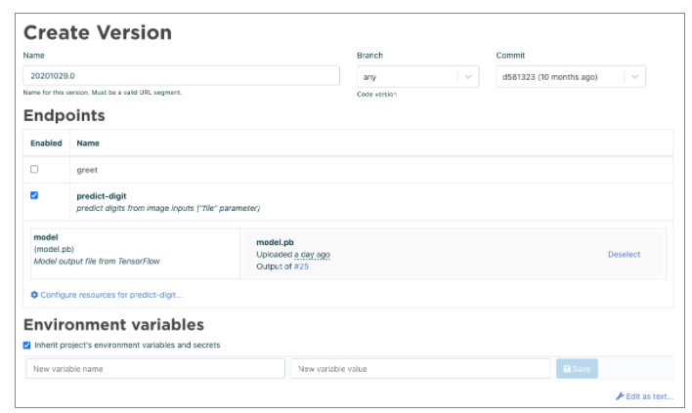Select the commit d581323 combo box
The height and width of the screenshot is (413, 692).
pos(559,77)
